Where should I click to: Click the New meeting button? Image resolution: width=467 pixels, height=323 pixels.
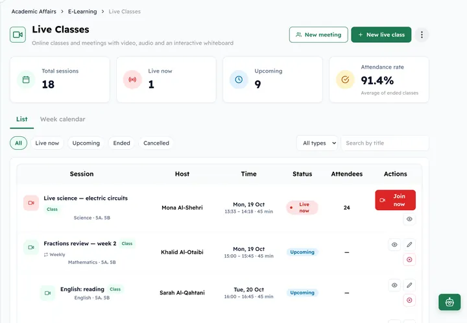318,35
